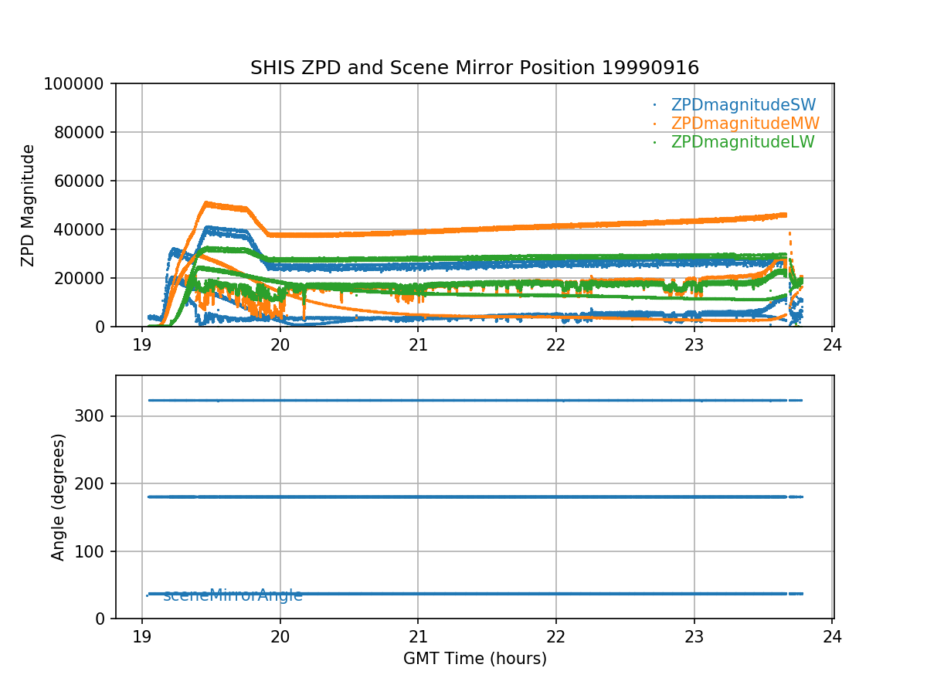This screenshot has width=927, height=695.
Task: Click the sceneMirrorAngle legend label
Action: (x=233, y=595)
